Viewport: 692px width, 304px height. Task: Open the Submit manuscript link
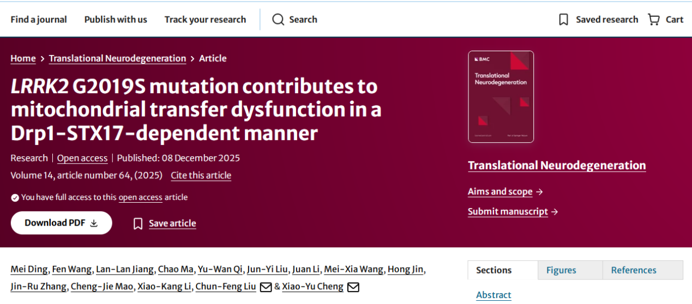(508, 211)
